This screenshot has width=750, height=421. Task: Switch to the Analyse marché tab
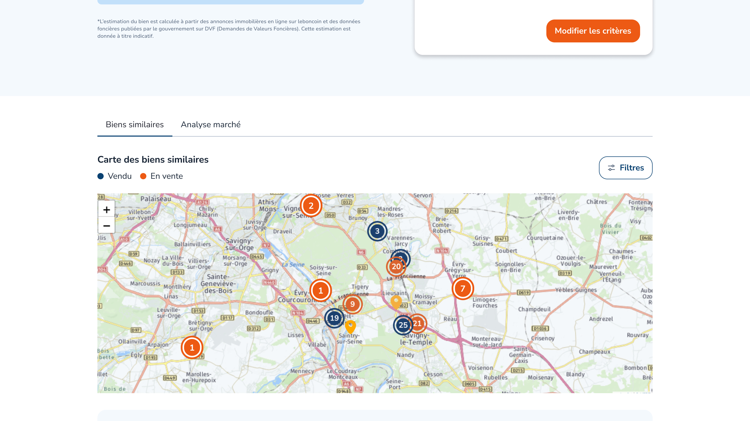(x=210, y=125)
